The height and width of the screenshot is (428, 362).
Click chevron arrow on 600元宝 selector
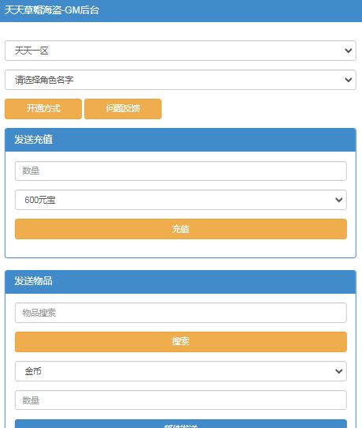tap(339, 200)
